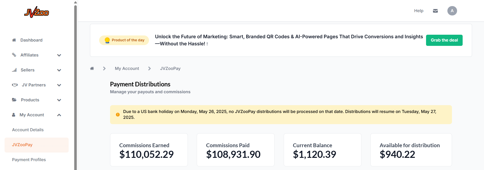Open the Dashboard menu item
Screen dimensions: 484x170
[32, 40]
